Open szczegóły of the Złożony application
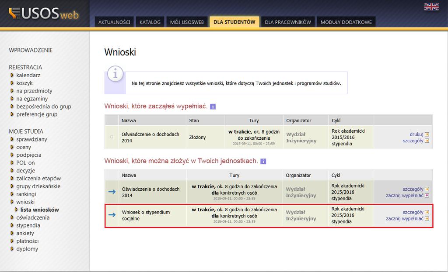This screenshot has height=272, width=448. [413, 141]
